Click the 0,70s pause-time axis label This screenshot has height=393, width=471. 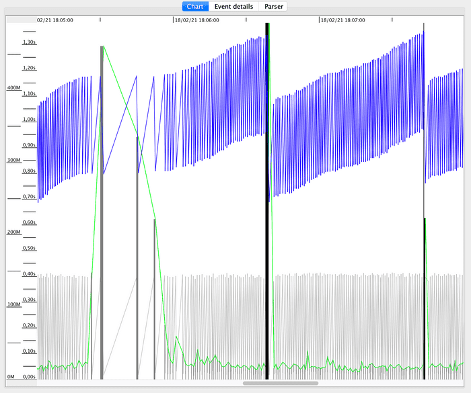pos(29,197)
